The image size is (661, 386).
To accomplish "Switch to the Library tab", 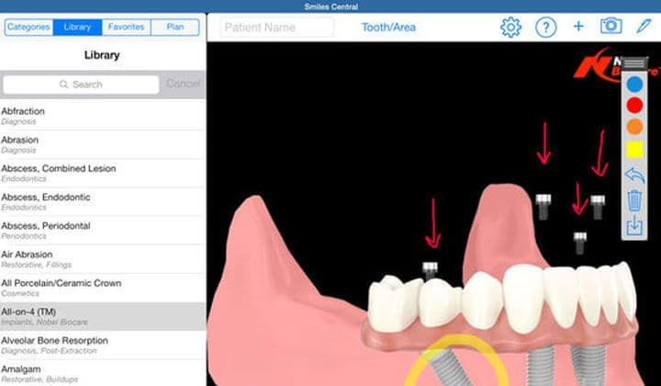I will coord(77,27).
